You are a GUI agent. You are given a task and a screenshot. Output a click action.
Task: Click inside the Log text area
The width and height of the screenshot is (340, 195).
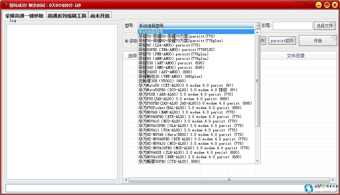pos(62,101)
